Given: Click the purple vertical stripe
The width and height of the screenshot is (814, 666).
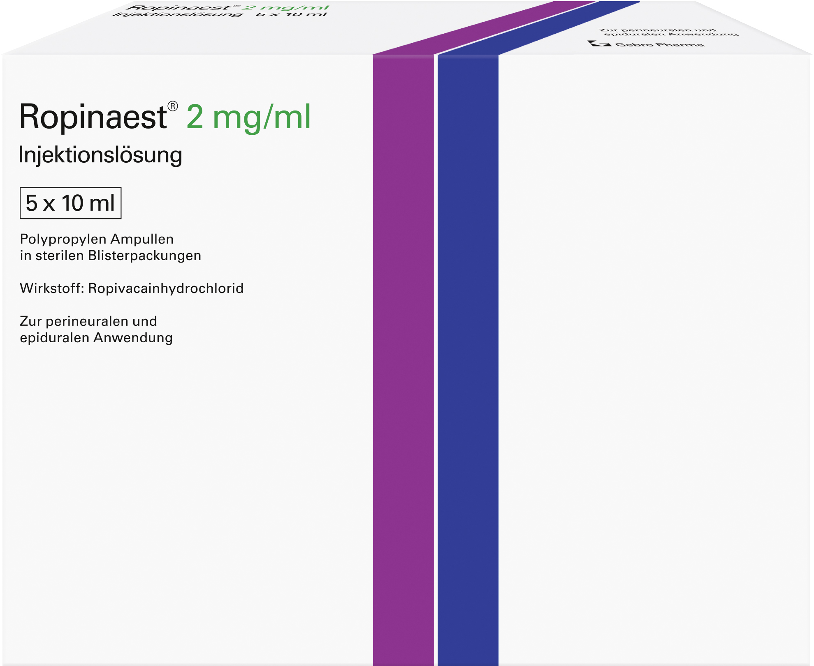Looking at the screenshot, I should [x=403, y=360].
